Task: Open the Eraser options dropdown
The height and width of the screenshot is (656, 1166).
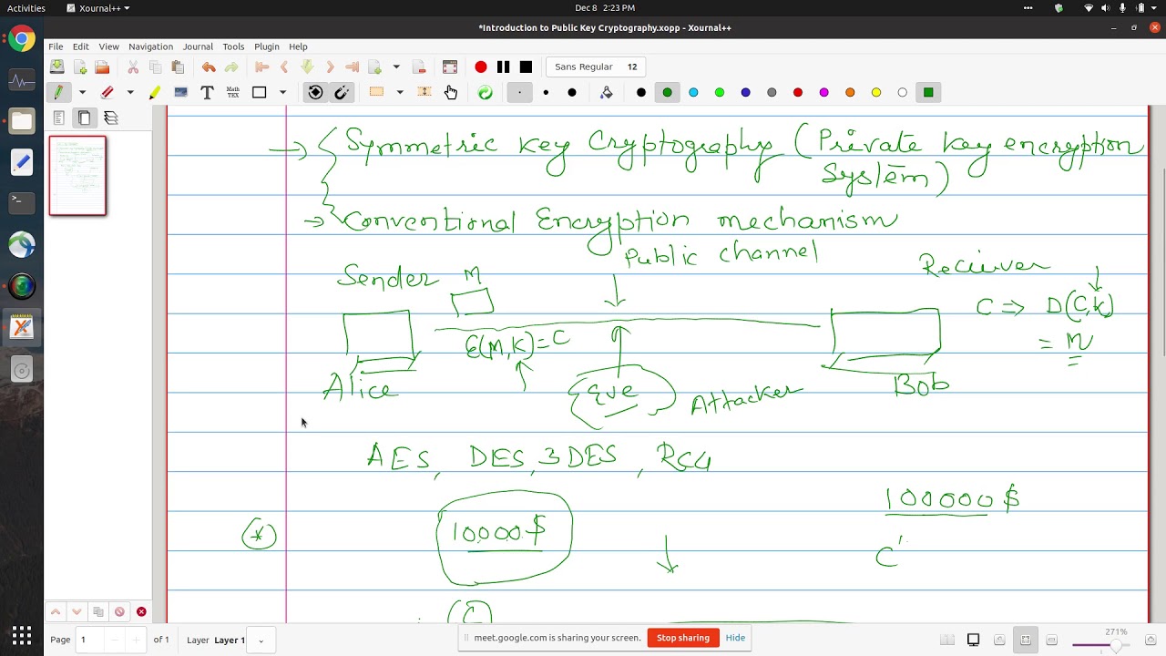Action: [130, 92]
